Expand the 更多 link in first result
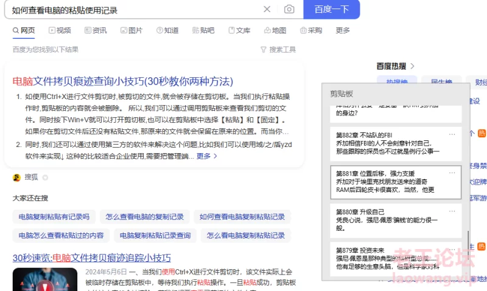Screen dimensions: 487x291 [206, 156]
